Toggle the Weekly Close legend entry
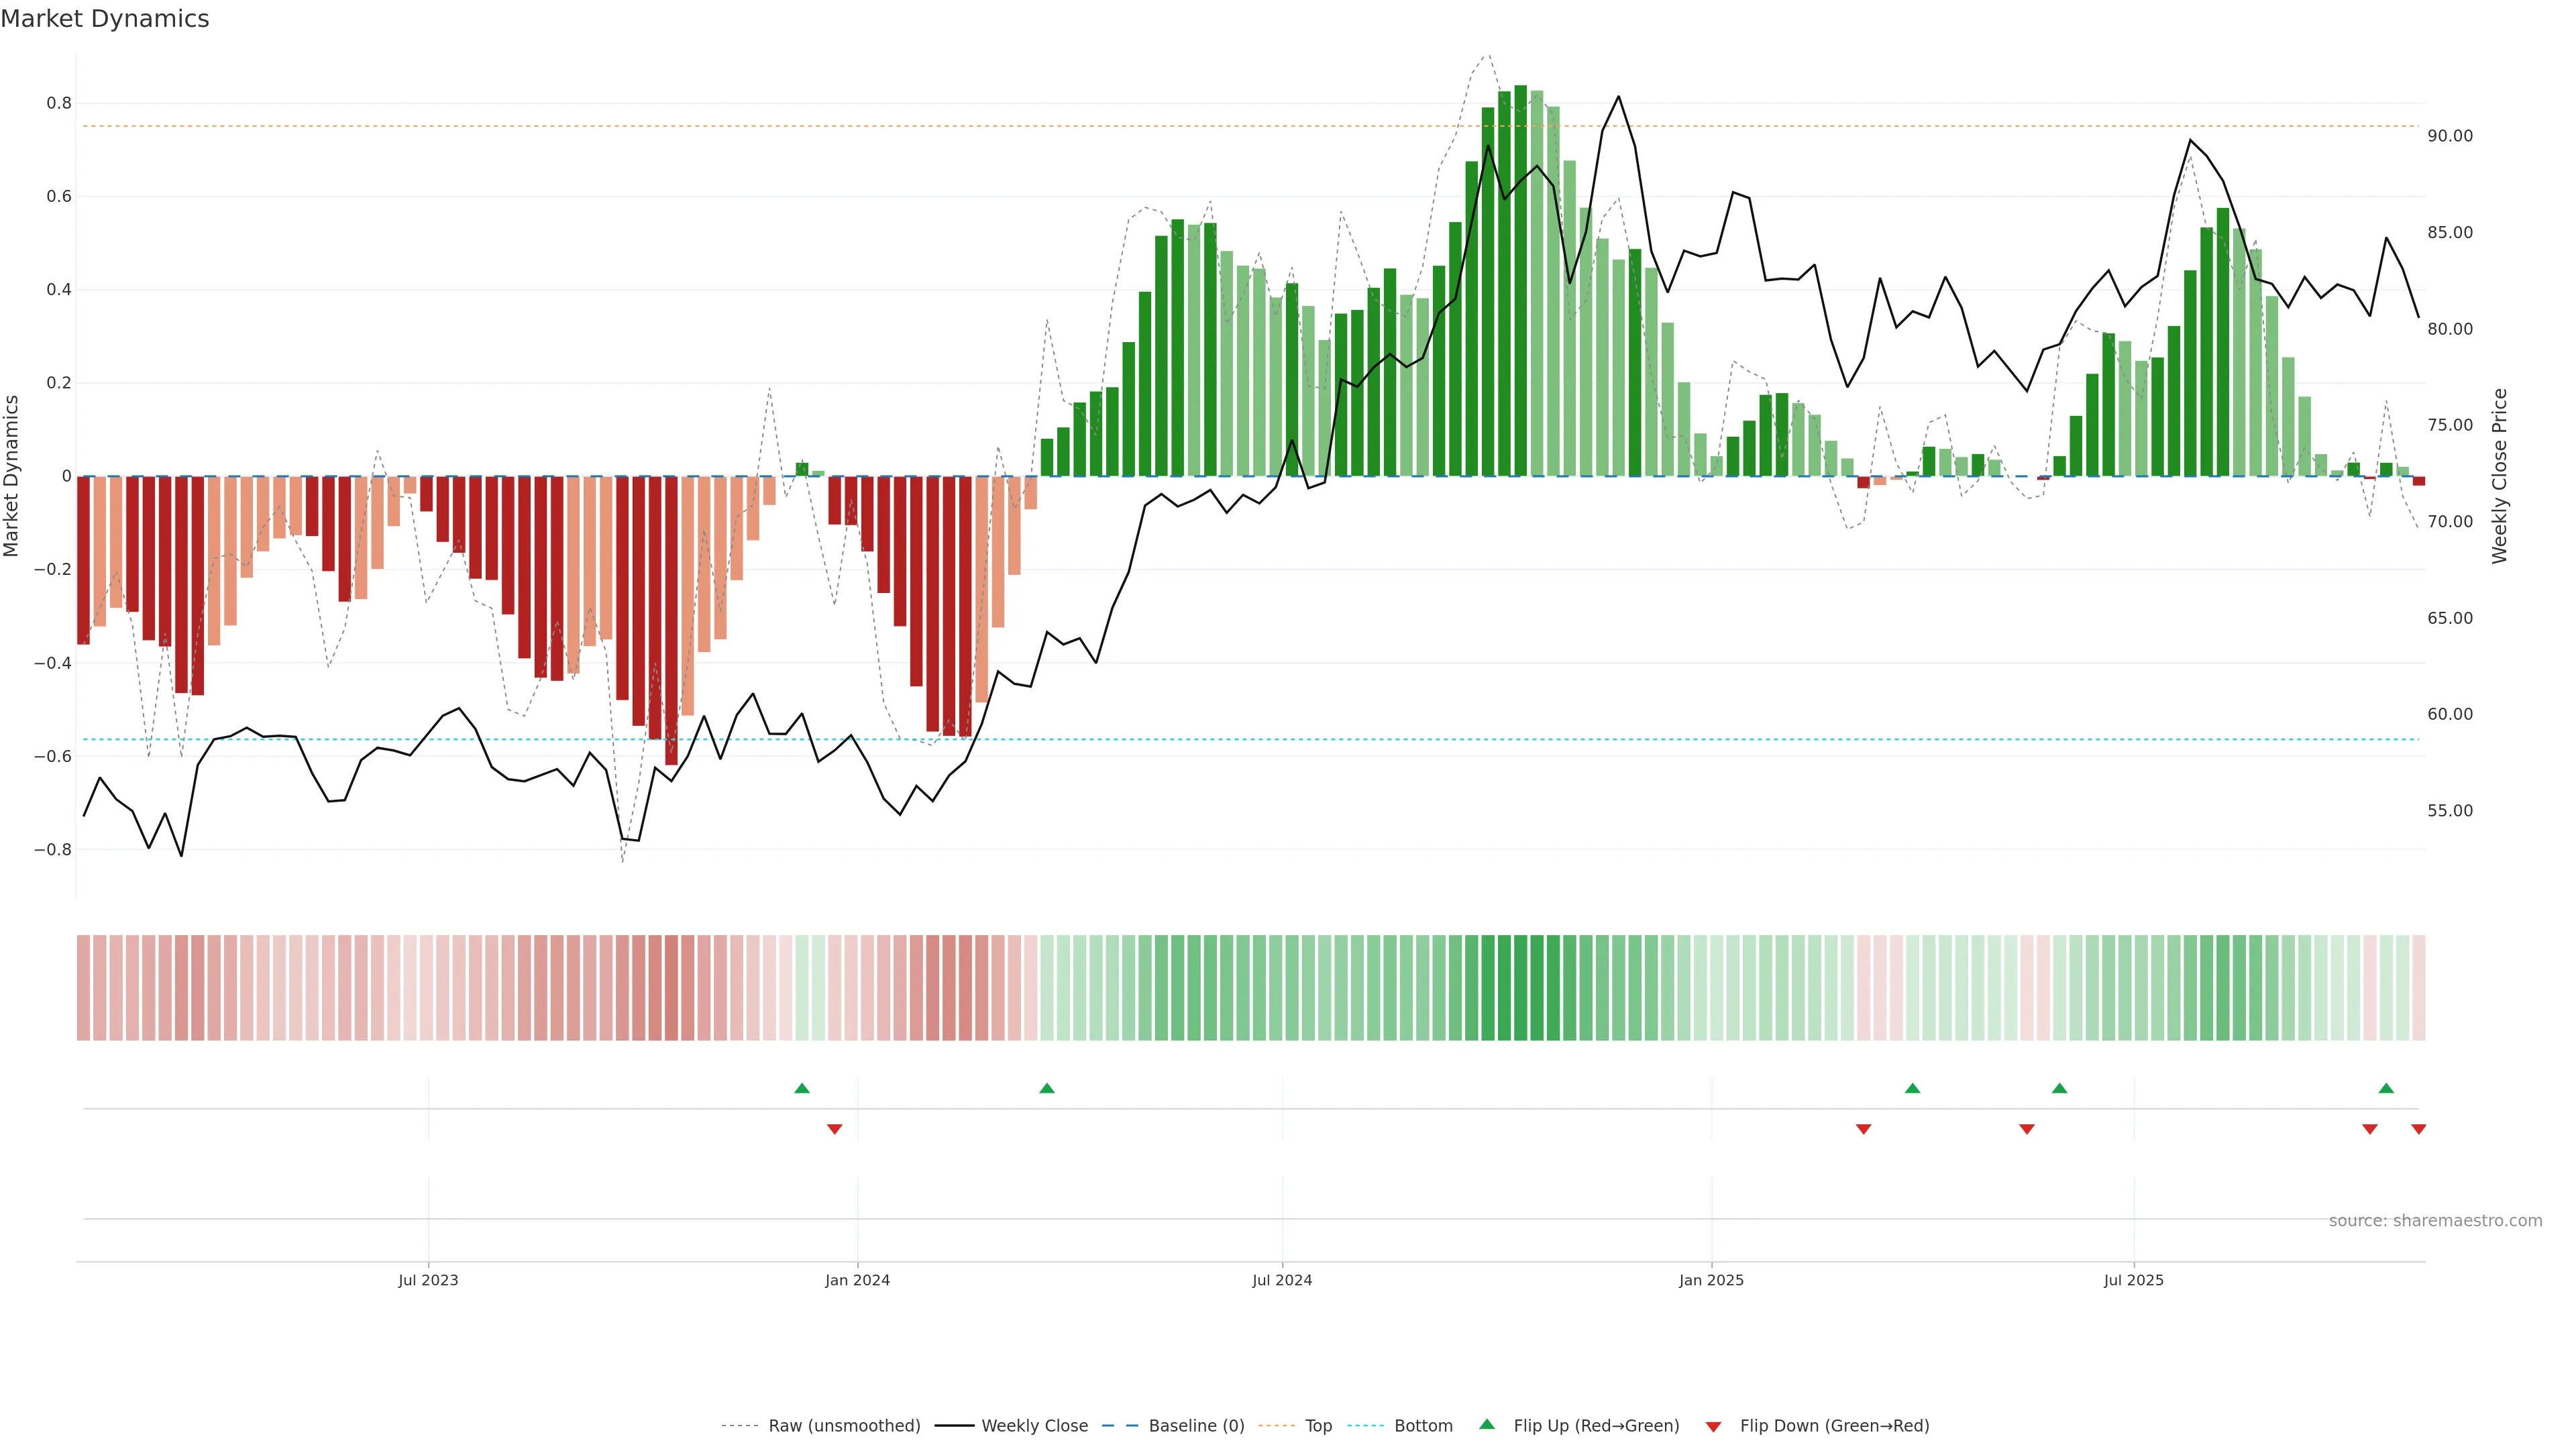Viewport: 2576px width, 1449px height. [x=1034, y=1426]
